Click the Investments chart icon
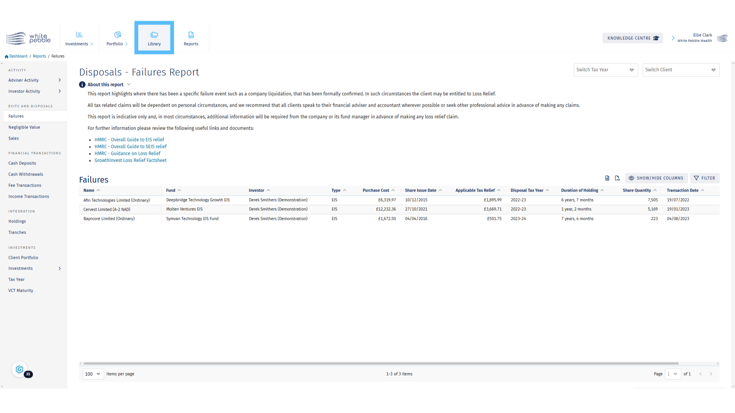This screenshot has height=413, width=735. tap(79, 35)
